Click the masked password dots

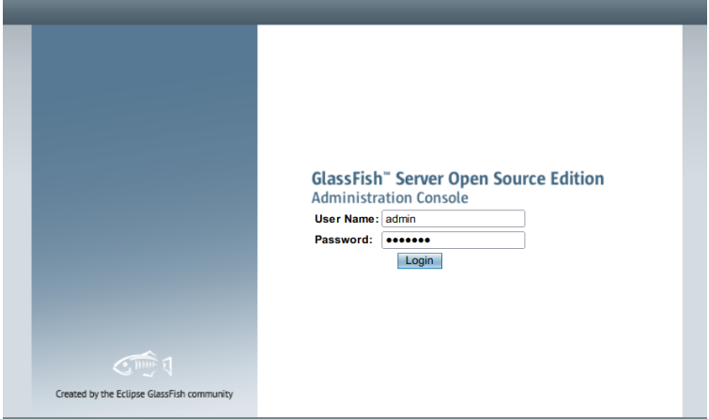pos(408,241)
